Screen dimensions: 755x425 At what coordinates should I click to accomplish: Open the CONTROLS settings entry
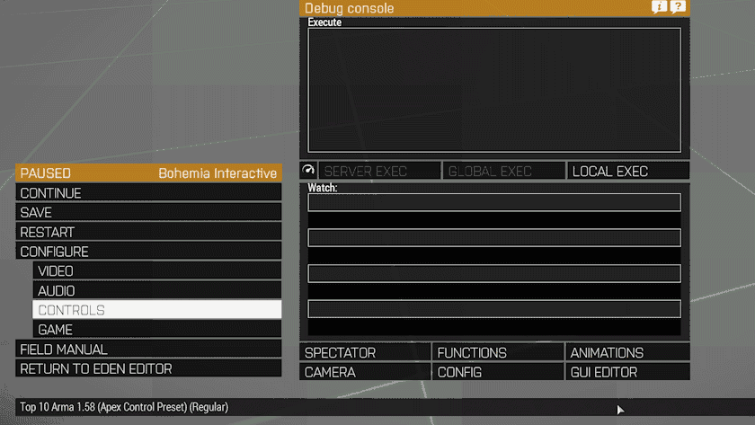157,310
